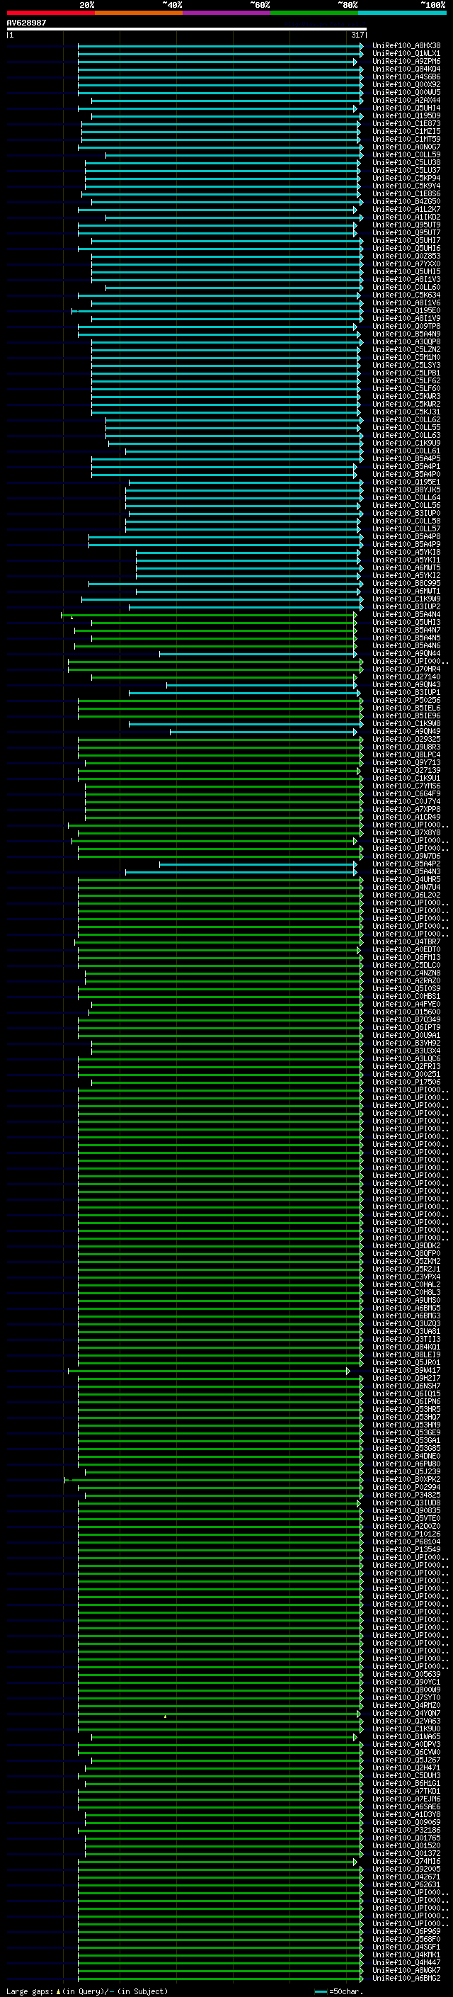Click the orange ~40% identity legend segment
The width and height of the screenshot is (453, 1997).
click(x=139, y=13)
